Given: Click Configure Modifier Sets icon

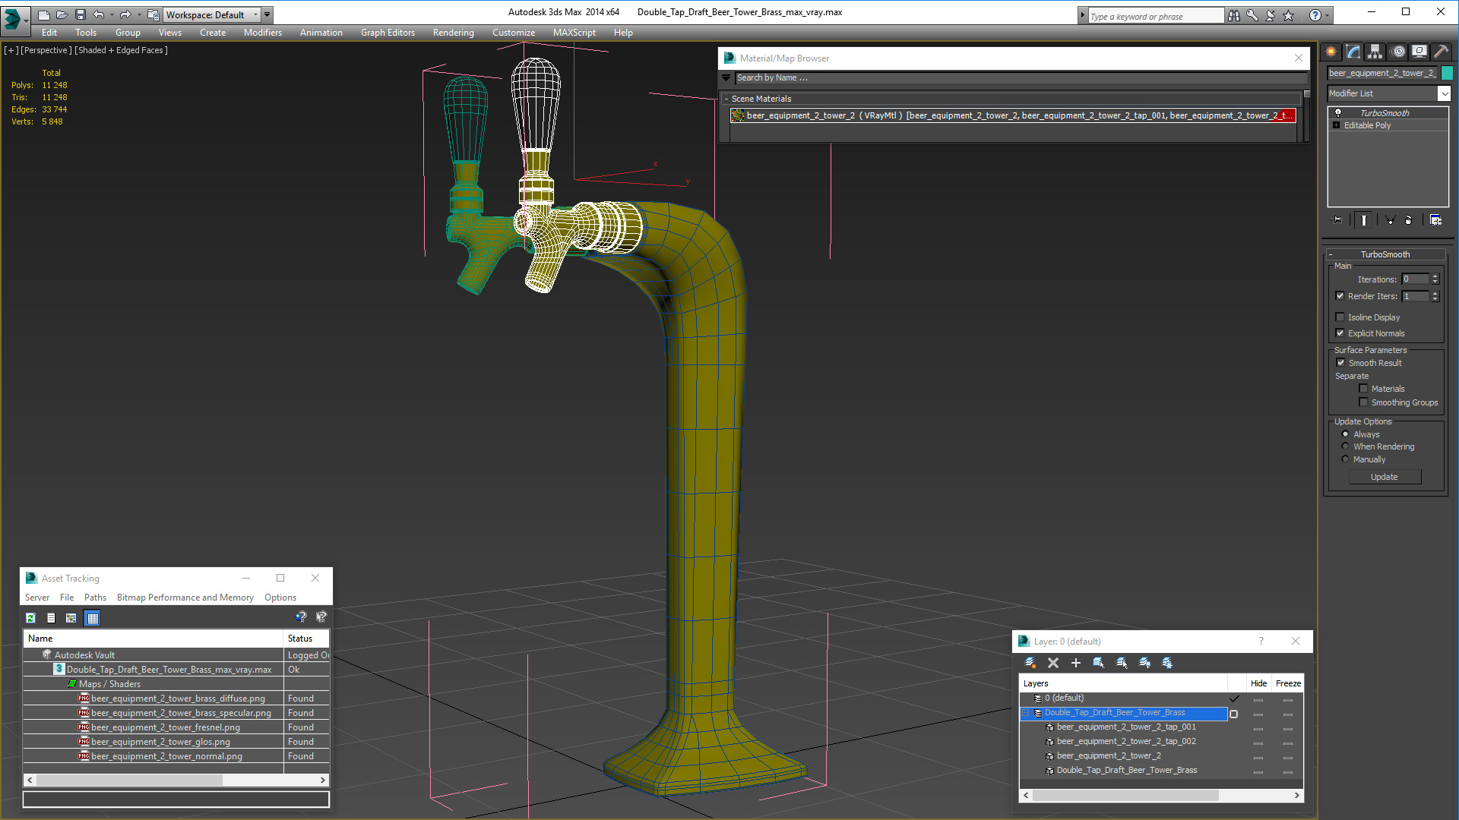Looking at the screenshot, I should pyautogui.click(x=1435, y=220).
